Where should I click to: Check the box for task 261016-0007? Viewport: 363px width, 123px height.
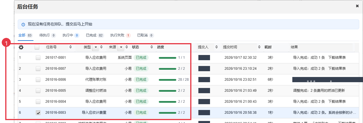(38, 69)
